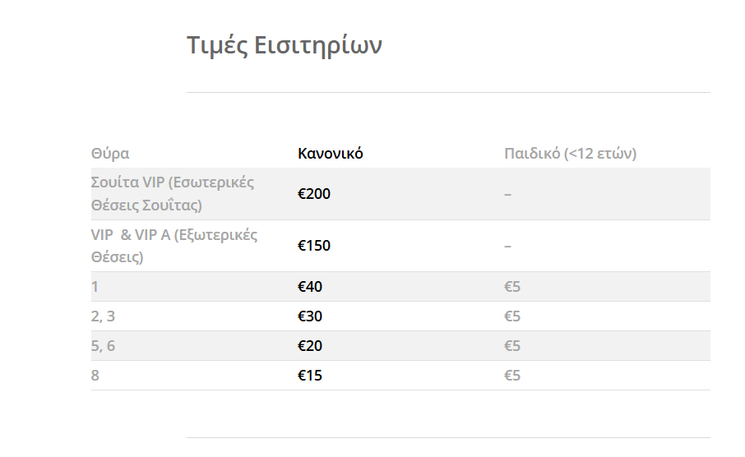Select the "5, 6" gate row label
Screen dimensions: 745x457
103,346
